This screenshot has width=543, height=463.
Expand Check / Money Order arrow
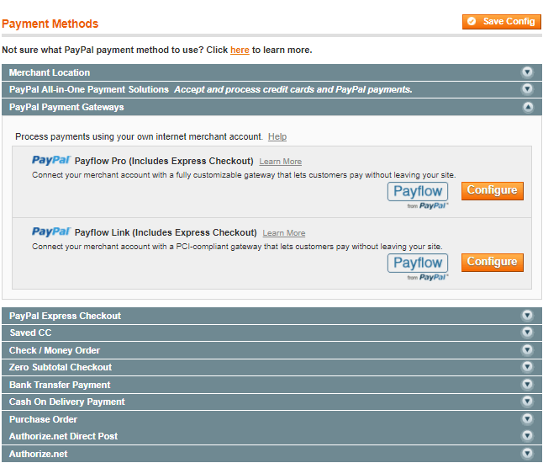[527, 349]
